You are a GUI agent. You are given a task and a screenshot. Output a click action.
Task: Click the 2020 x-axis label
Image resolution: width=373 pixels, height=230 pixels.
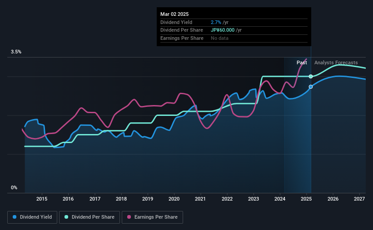(x=174, y=199)
